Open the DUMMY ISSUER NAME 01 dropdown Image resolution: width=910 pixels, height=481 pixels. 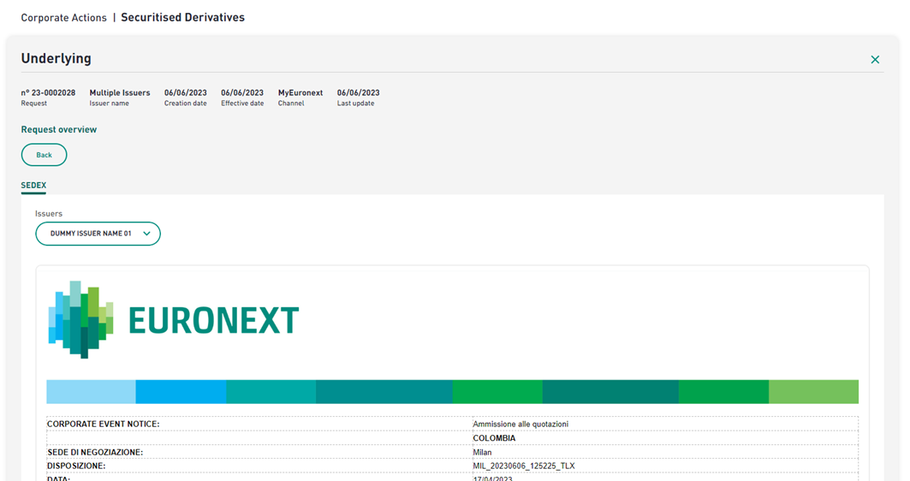click(x=98, y=234)
